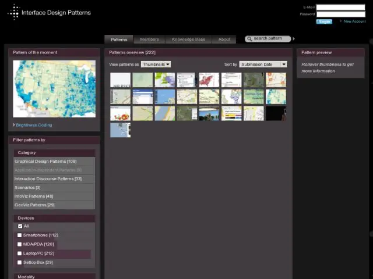
Task: Open the Submission Date sort dropdown
Action: [x=263, y=65]
